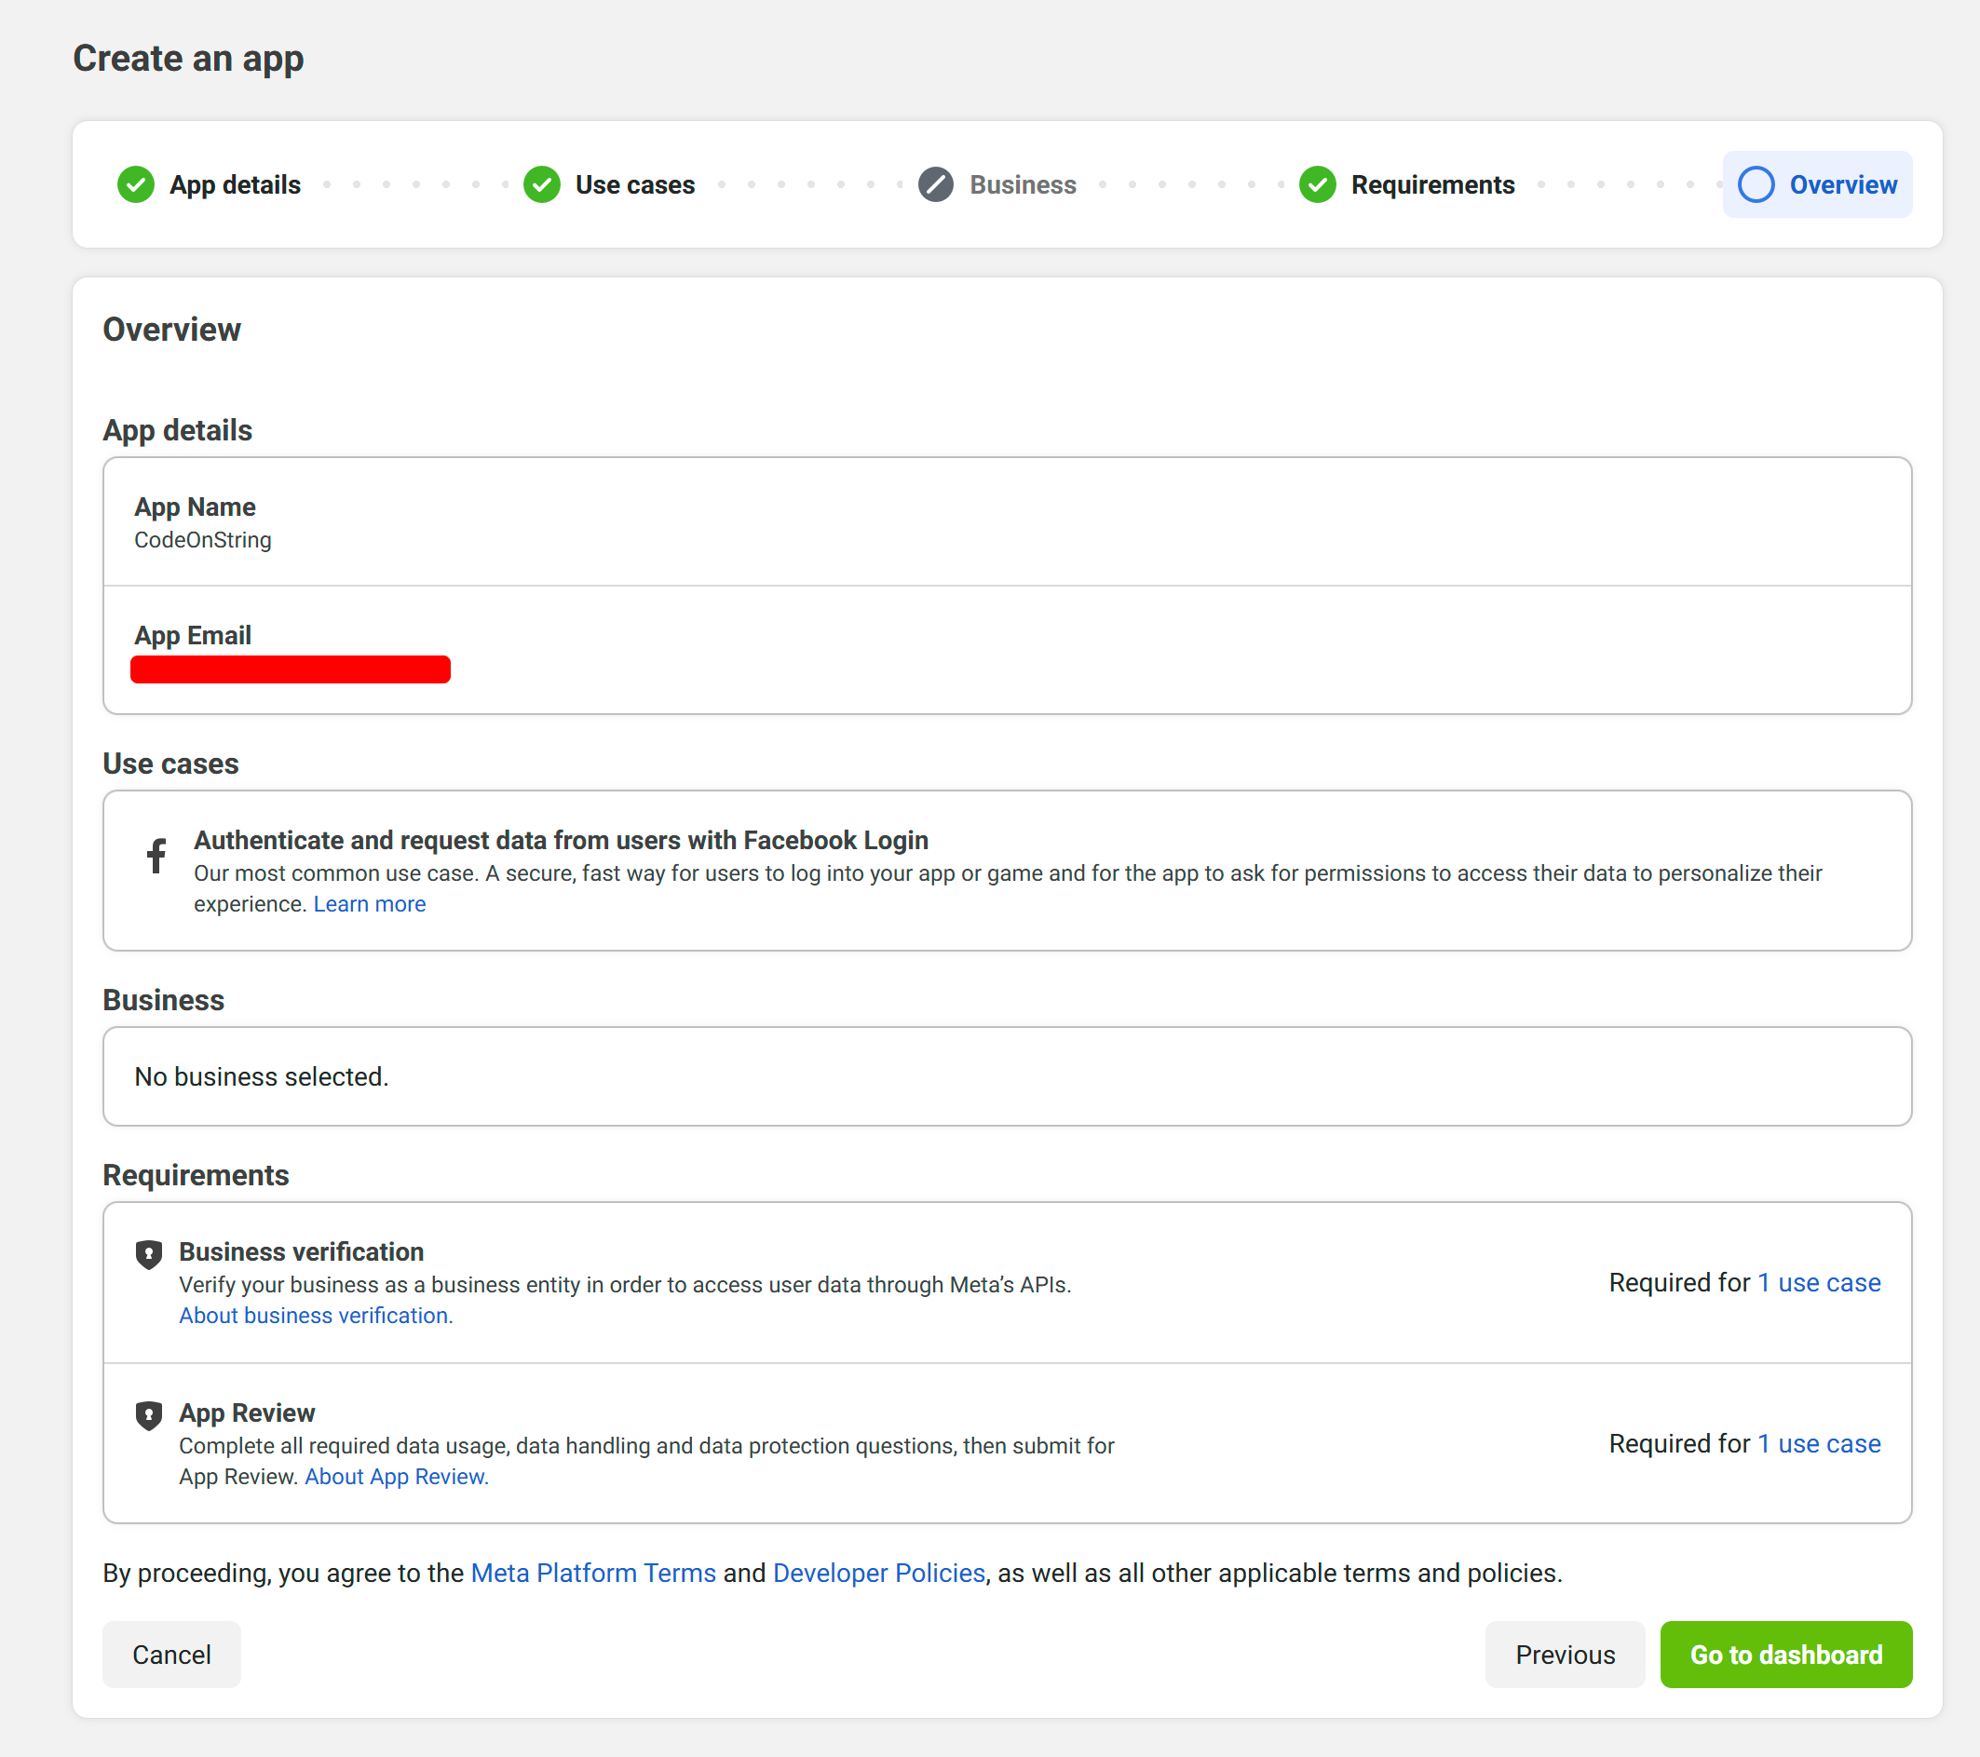Open the Developer Policies link

click(x=878, y=1573)
